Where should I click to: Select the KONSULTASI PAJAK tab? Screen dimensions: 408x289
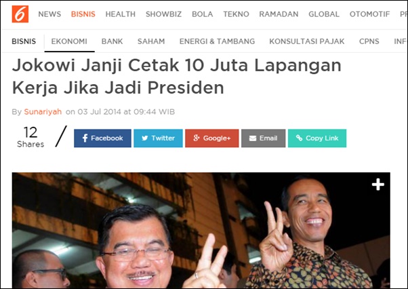307,41
